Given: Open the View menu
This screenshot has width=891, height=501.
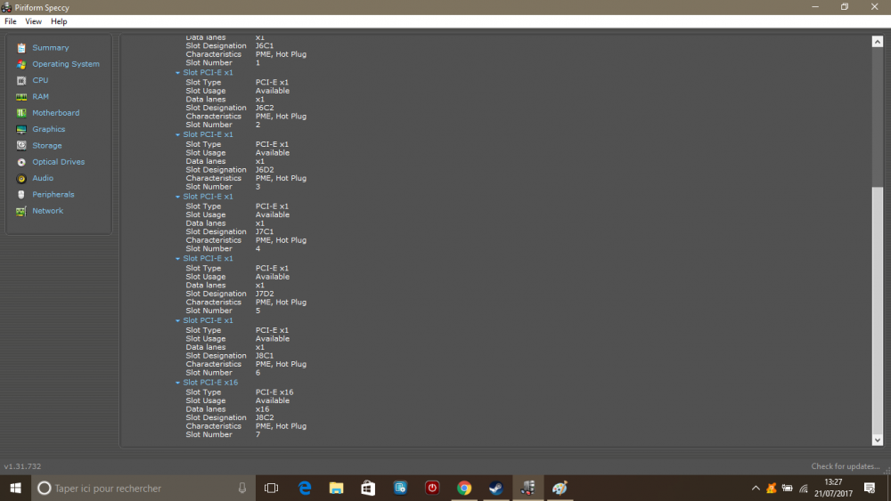Looking at the screenshot, I should coord(33,21).
